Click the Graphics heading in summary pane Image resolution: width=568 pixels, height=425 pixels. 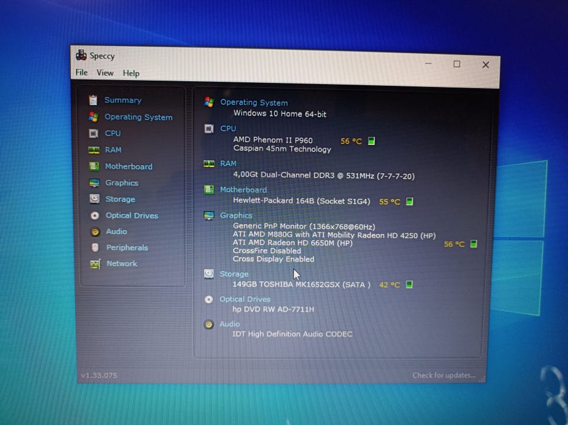236,215
